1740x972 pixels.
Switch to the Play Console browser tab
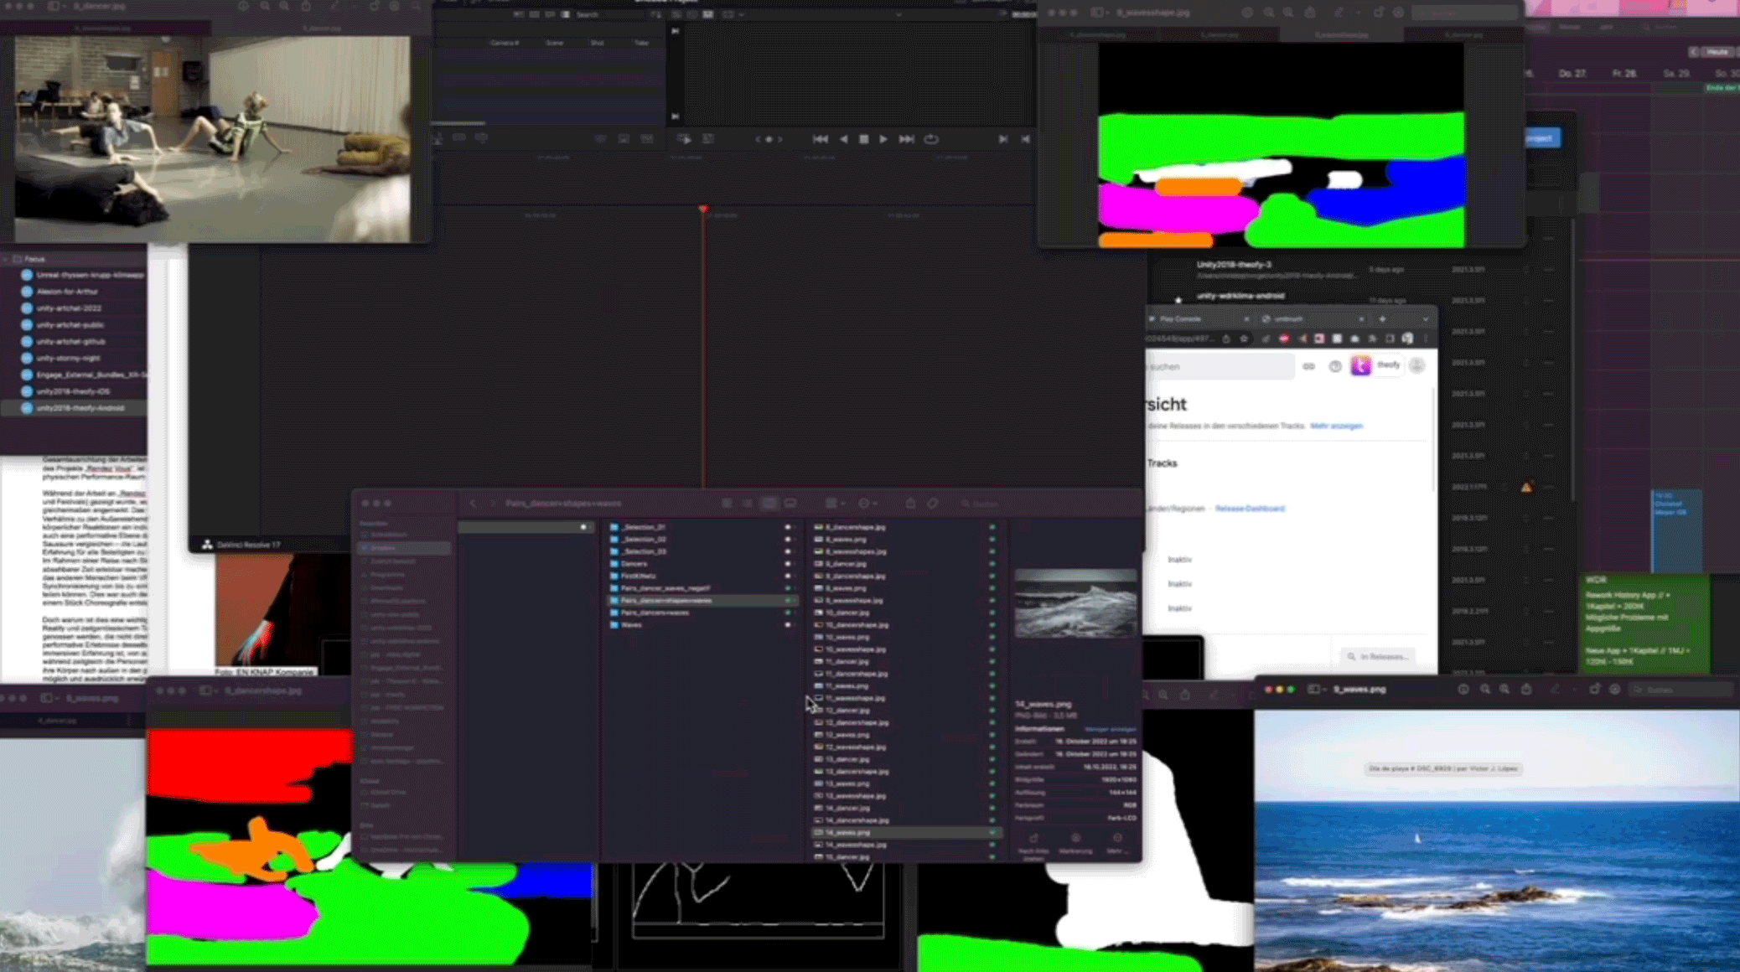pyautogui.click(x=1199, y=319)
